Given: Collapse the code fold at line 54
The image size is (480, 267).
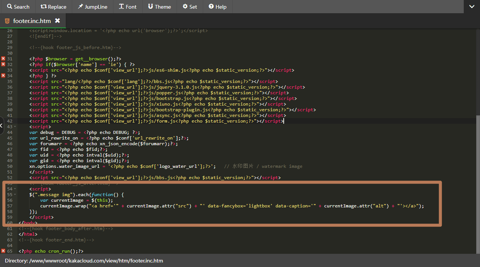Looking at the screenshot, I should pos(15,189).
